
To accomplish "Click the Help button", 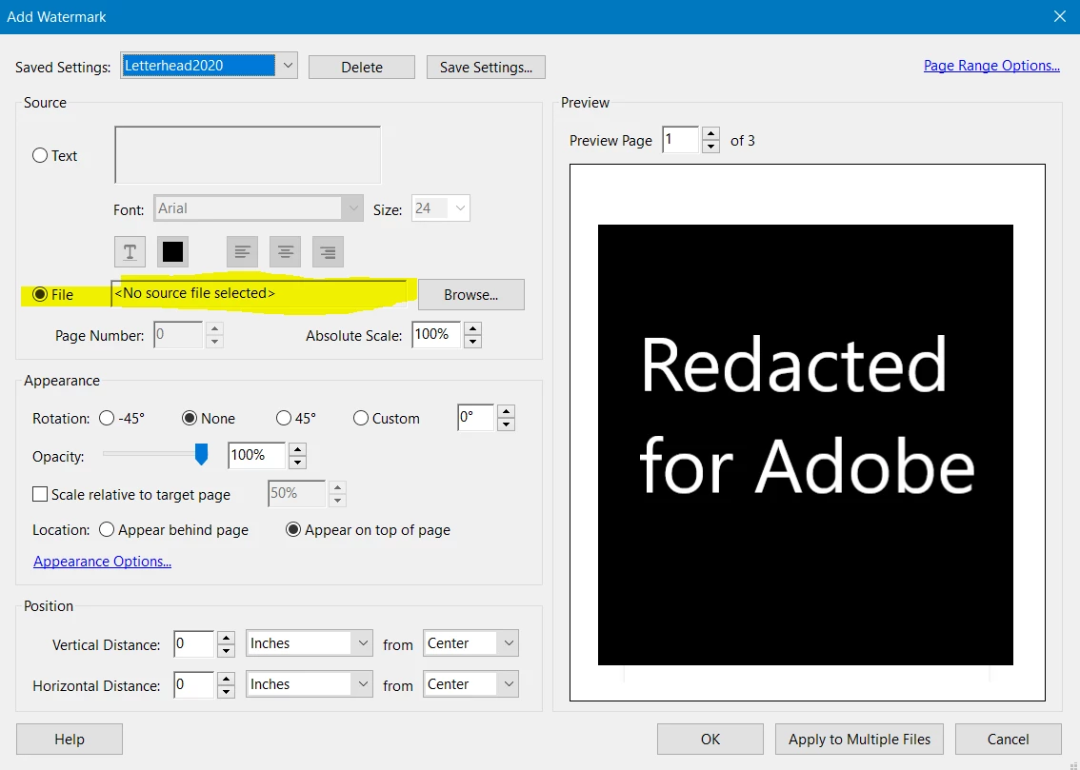I will 70,739.
